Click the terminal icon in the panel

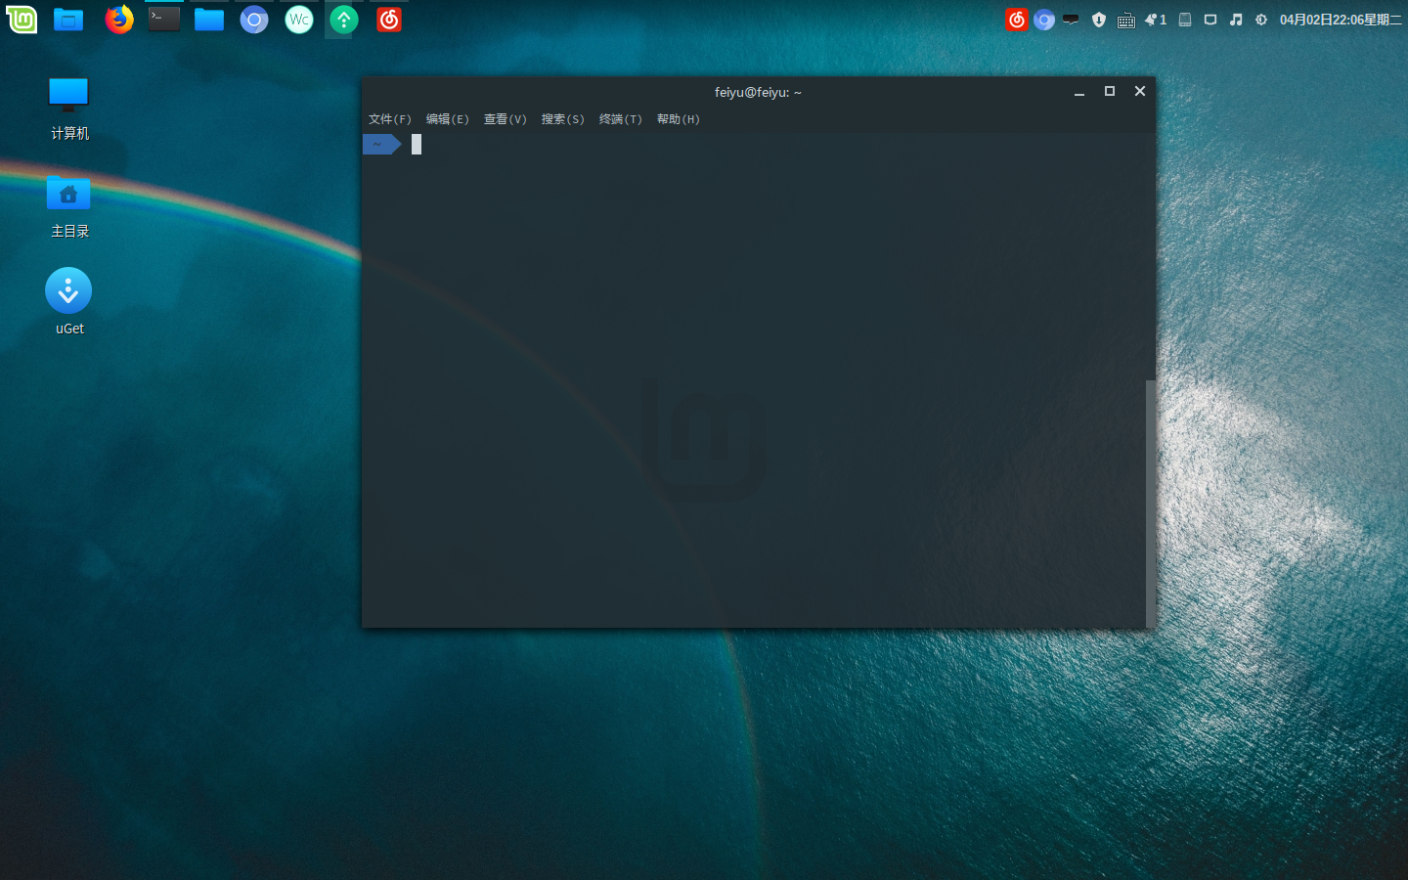pyautogui.click(x=164, y=19)
